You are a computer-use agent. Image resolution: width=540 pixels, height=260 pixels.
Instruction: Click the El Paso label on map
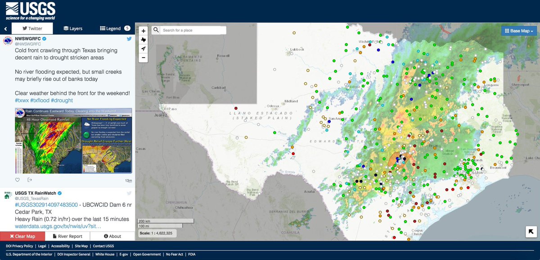(x=171, y=109)
